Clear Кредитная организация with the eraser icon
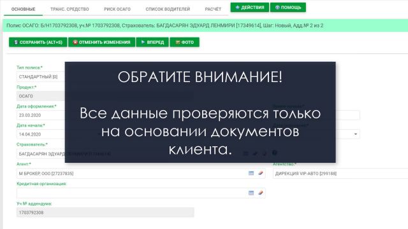Viewport: 408px width, 229px height. 261,193
